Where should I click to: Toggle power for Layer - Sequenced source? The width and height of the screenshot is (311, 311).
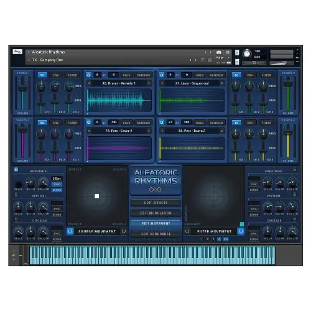click(162, 75)
